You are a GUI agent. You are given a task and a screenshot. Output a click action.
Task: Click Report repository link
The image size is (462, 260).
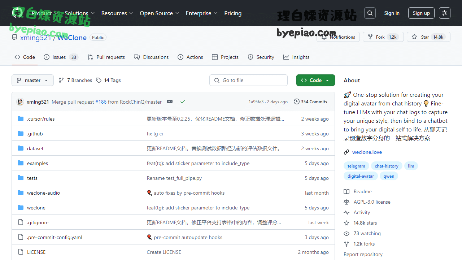pyautogui.click(x=363, y=254)
